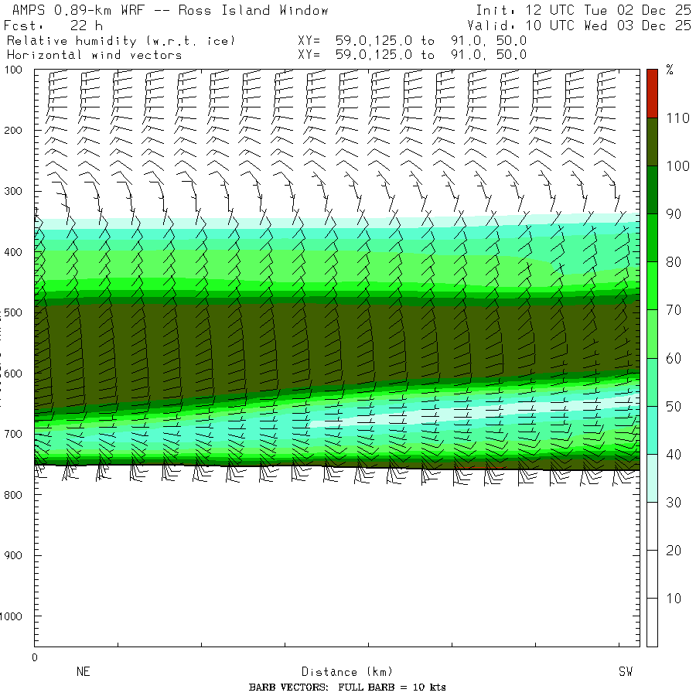
Task: Click the bright green swatch between 70 and 80
Action: point(652,286)
